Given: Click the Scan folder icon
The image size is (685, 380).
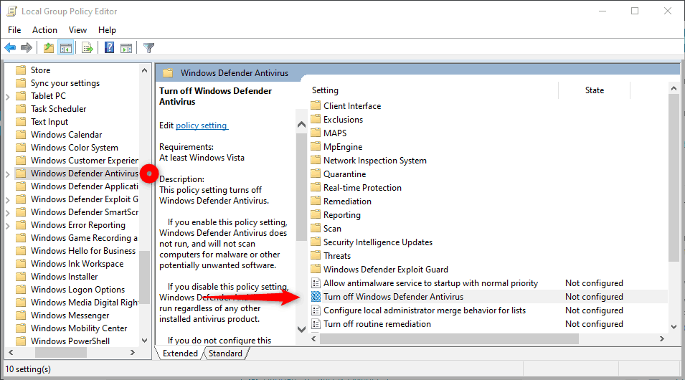Looking at the screenshot, I should (x=316, y=229).
